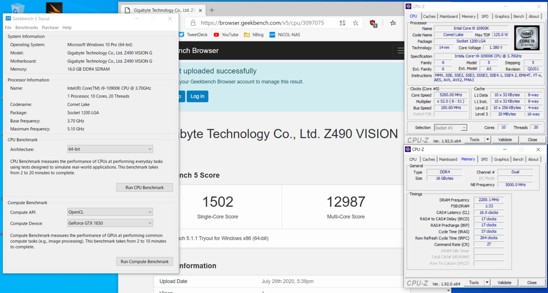The height and width of the screenshot is (293, 548).
Task: Switch to Graphics tab in CPU-Z memory window
Action: tap(501, 159)
